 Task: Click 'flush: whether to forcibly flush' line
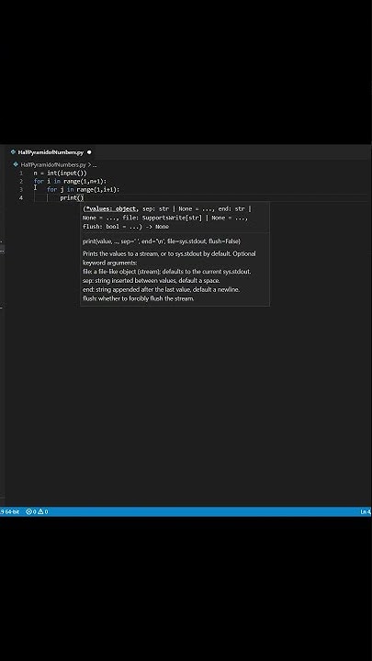tap(139, 299)
